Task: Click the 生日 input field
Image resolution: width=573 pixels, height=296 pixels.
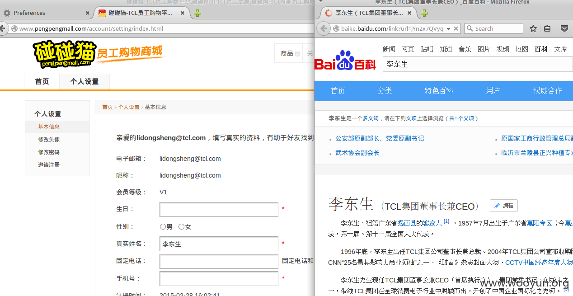Action: 219,209
